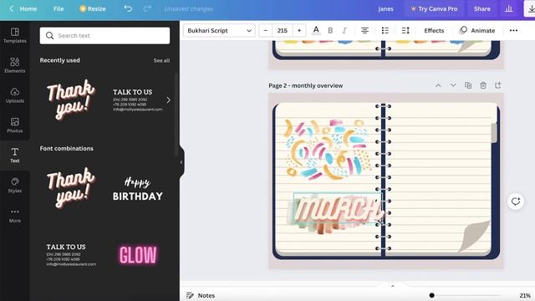Viewport: 535px width, 301px height.
Task: Click the Share button
Action: pyautogui.click(x=481, y=9)
